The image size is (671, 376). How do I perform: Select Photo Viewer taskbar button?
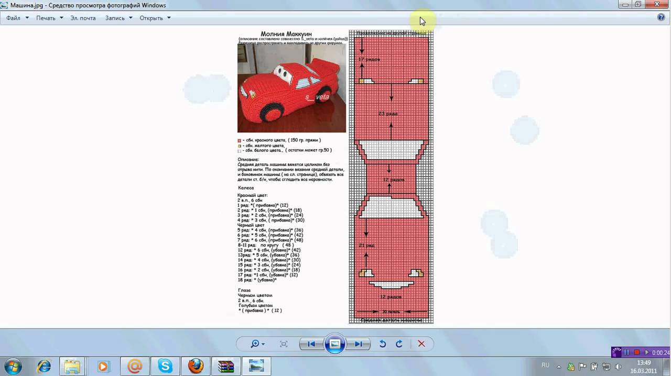256,366
